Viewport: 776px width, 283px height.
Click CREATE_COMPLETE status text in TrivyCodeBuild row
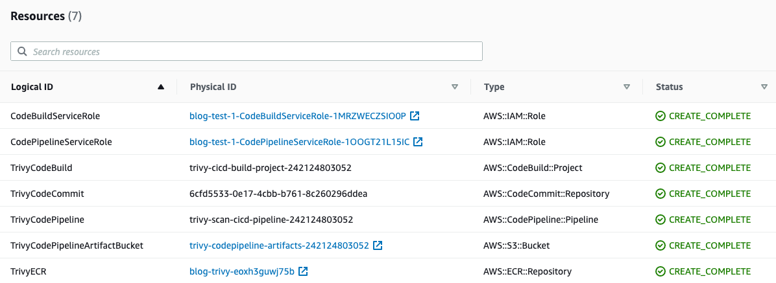point(710,168)
